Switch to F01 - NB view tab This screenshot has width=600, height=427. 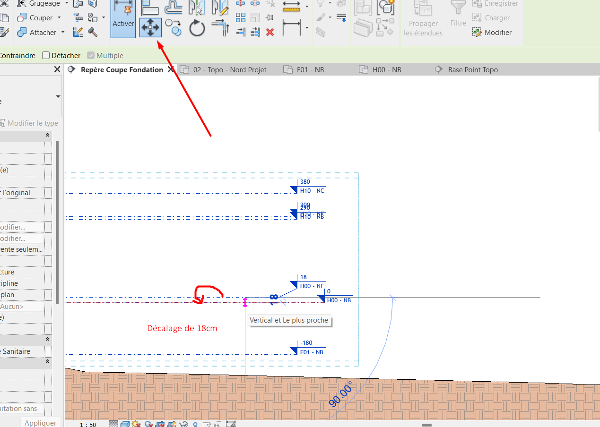(x=303, y=69)
